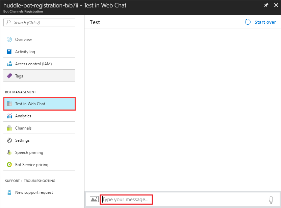Click the New support request icon
The image size is (281, 208).
(9, 192)
